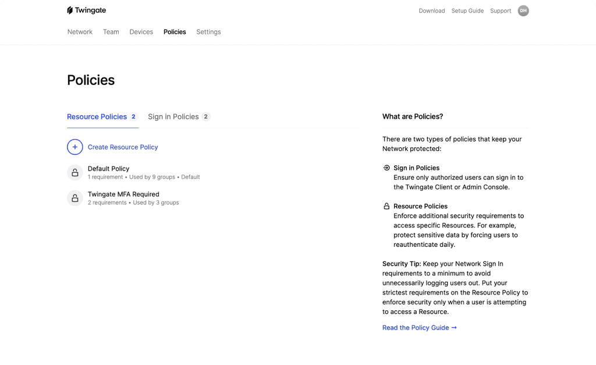596x365 pixels.
Task: Open the Twingate MFA Required policy entry
Action: [123, 194]
